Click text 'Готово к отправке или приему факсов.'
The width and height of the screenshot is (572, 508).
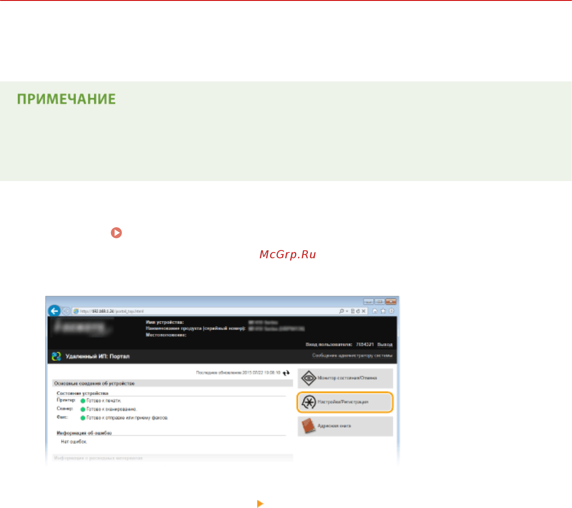pos(127,418)
